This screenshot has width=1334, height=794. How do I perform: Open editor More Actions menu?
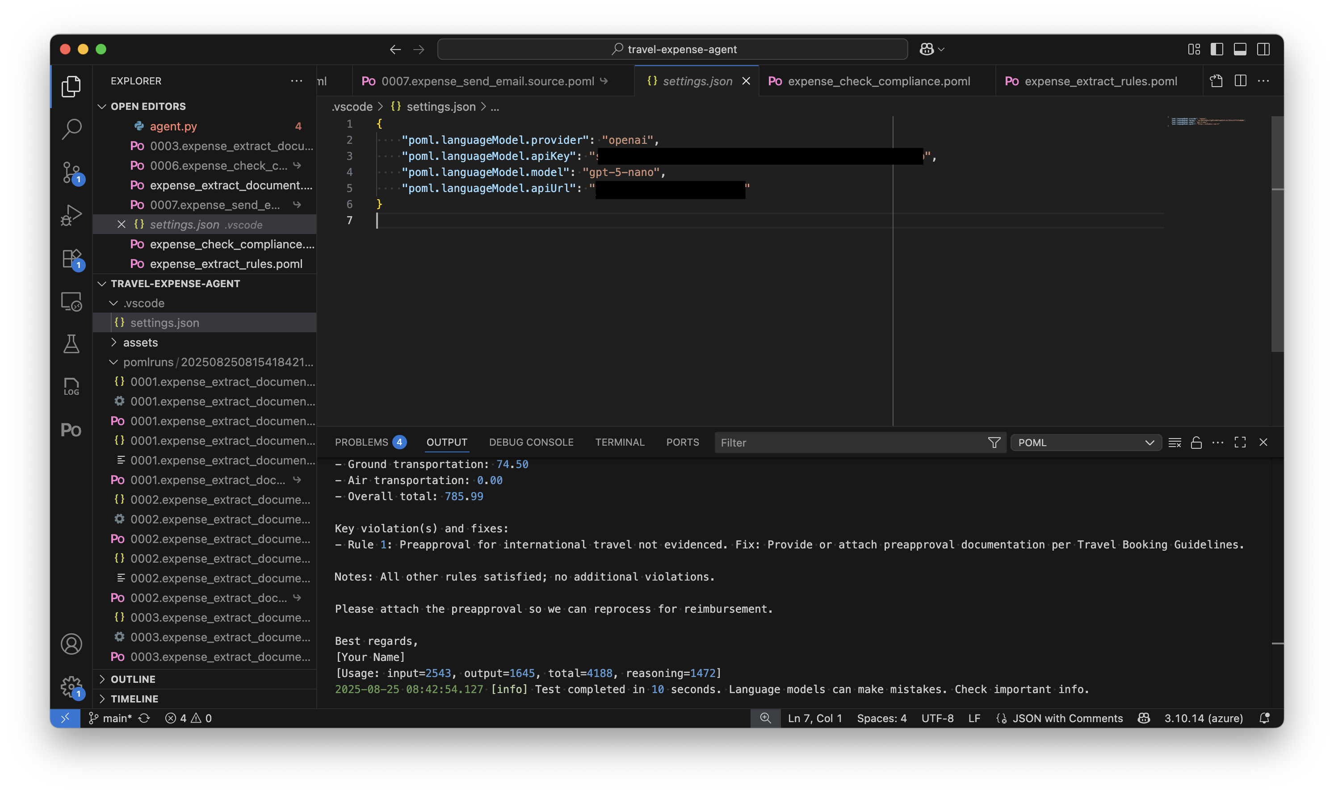pyautogui.click(x=1263, y=81)
